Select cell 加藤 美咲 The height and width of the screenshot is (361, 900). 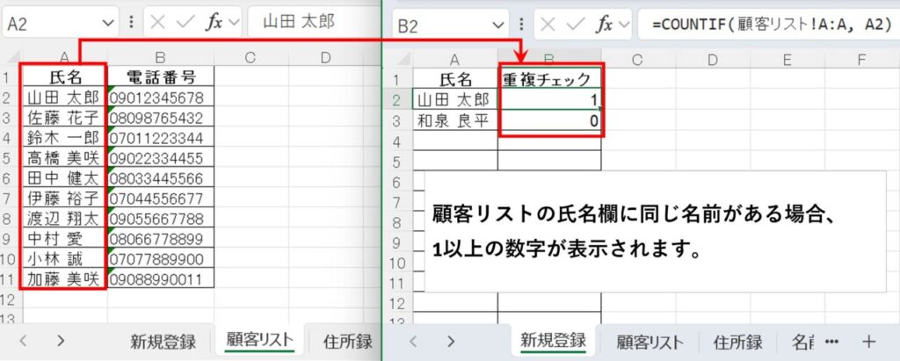[x=63, y=279]
